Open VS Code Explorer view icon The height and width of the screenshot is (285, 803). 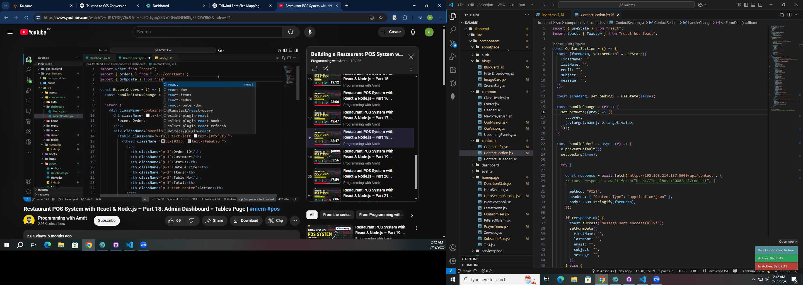pos(453,16)
